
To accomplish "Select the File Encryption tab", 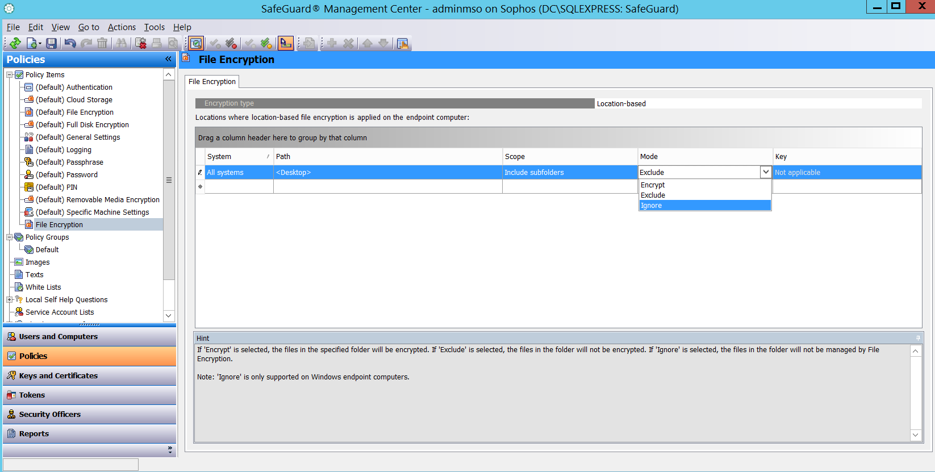I will point(212,82).
